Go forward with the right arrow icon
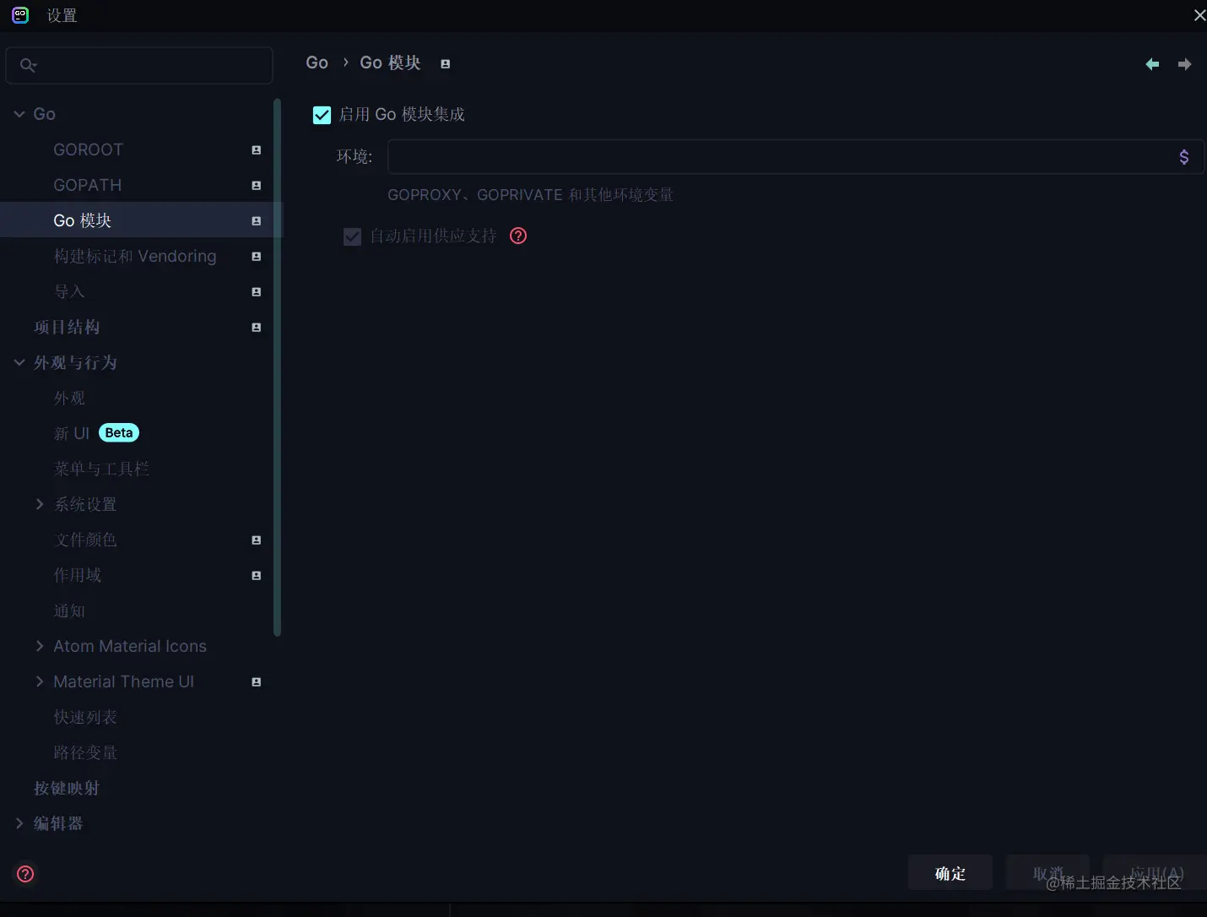This screenshot has height=917, width=1207. [x=1184, y=64]
